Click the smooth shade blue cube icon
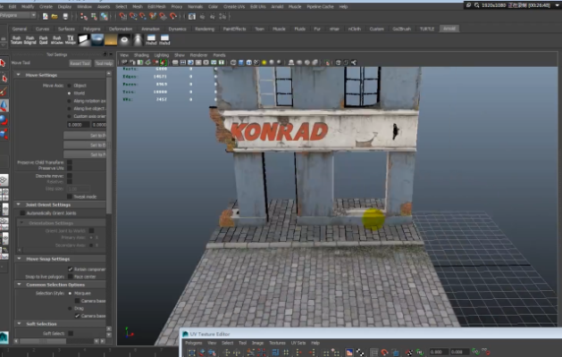The width and height of the screenshot is (562, 357). tap(241, 62)
